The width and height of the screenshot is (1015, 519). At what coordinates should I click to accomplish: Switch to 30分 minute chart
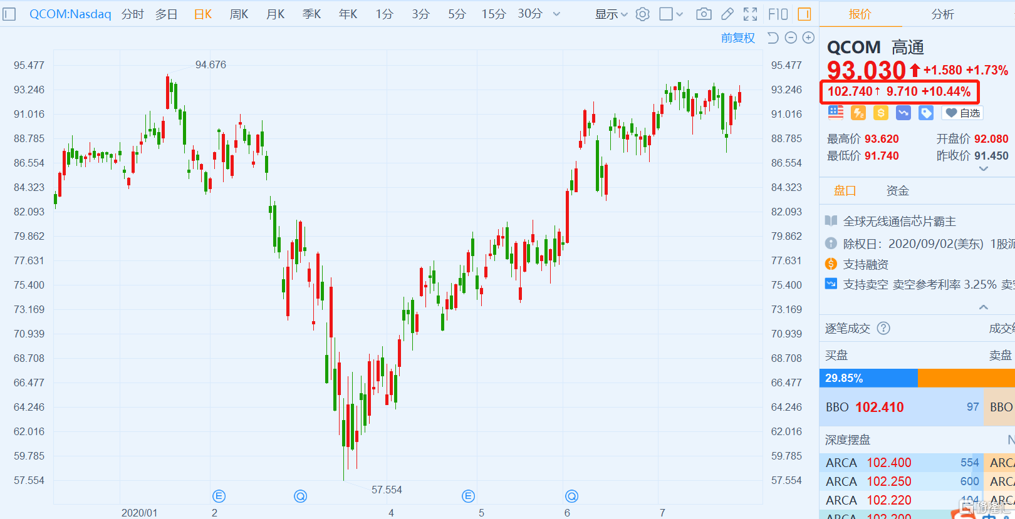click(530, 14)
